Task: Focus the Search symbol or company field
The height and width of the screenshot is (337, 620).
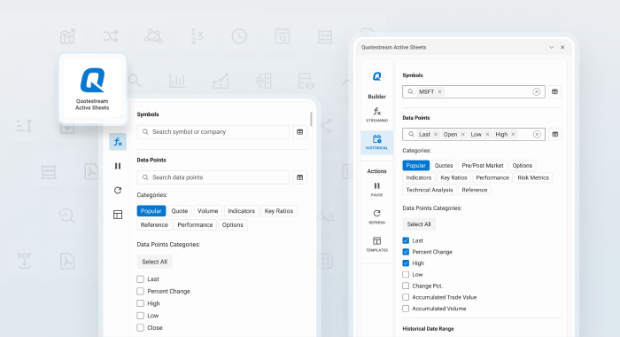Action: click(x=213, y=132)
